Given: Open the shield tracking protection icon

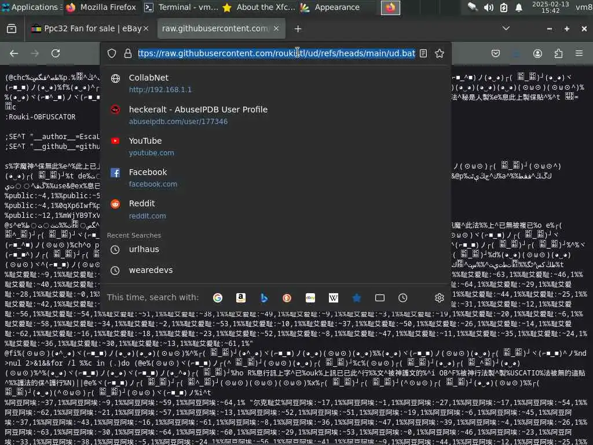Looking at the screenshot, I should click(x=112, y=53).
